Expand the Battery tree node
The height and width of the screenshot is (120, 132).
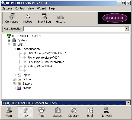pos(14,84)
